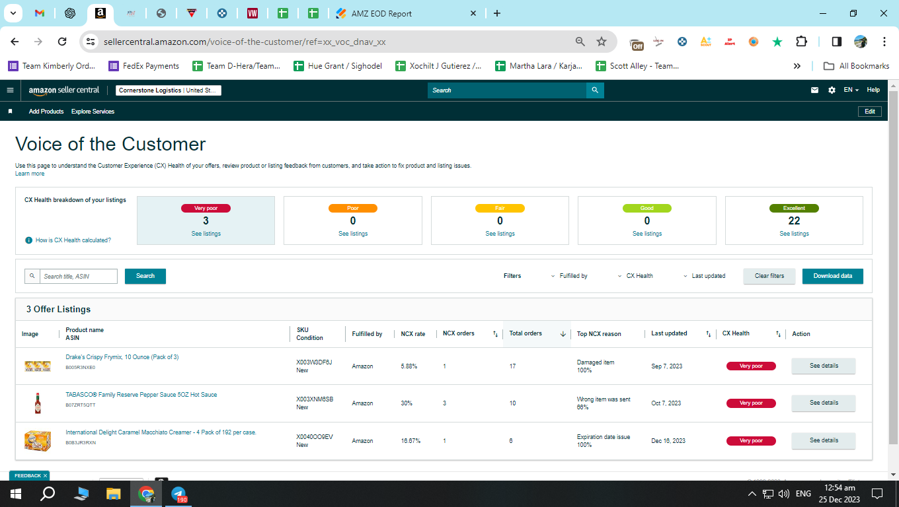Expand the CX Health filter dropdown

pyautogui.click(x=635, y=276)
